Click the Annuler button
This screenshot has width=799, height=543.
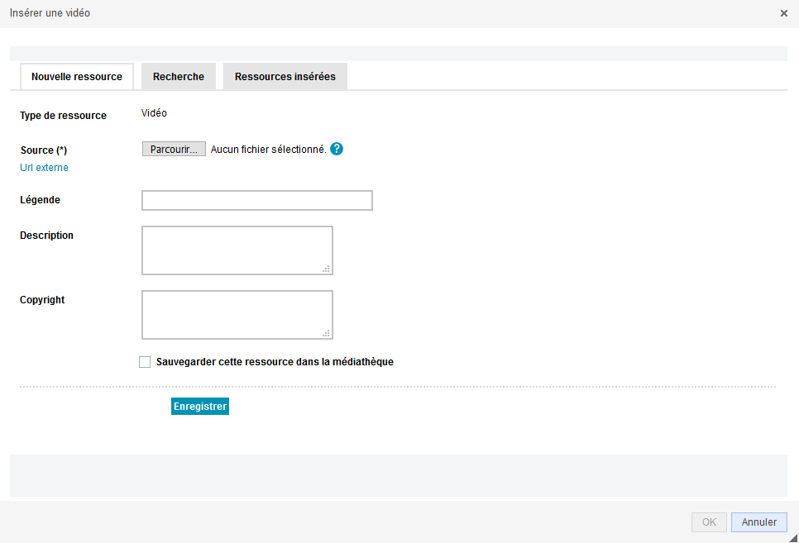[758, 522]
